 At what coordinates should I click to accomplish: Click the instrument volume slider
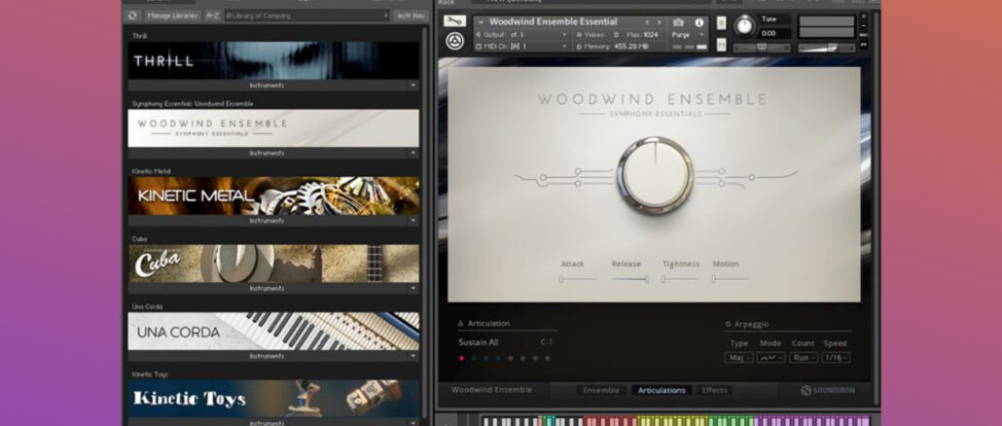pos(826,48)
